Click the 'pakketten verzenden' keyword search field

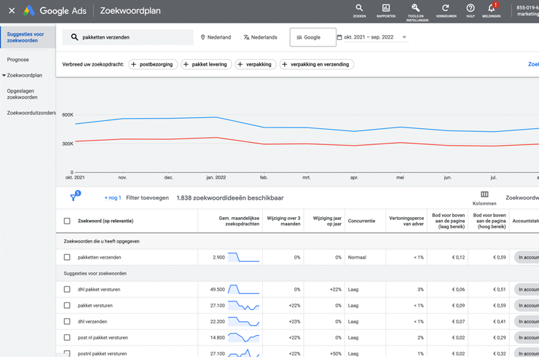(127, 37)
